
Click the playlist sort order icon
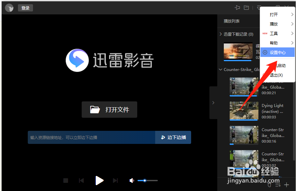point(278,185)
